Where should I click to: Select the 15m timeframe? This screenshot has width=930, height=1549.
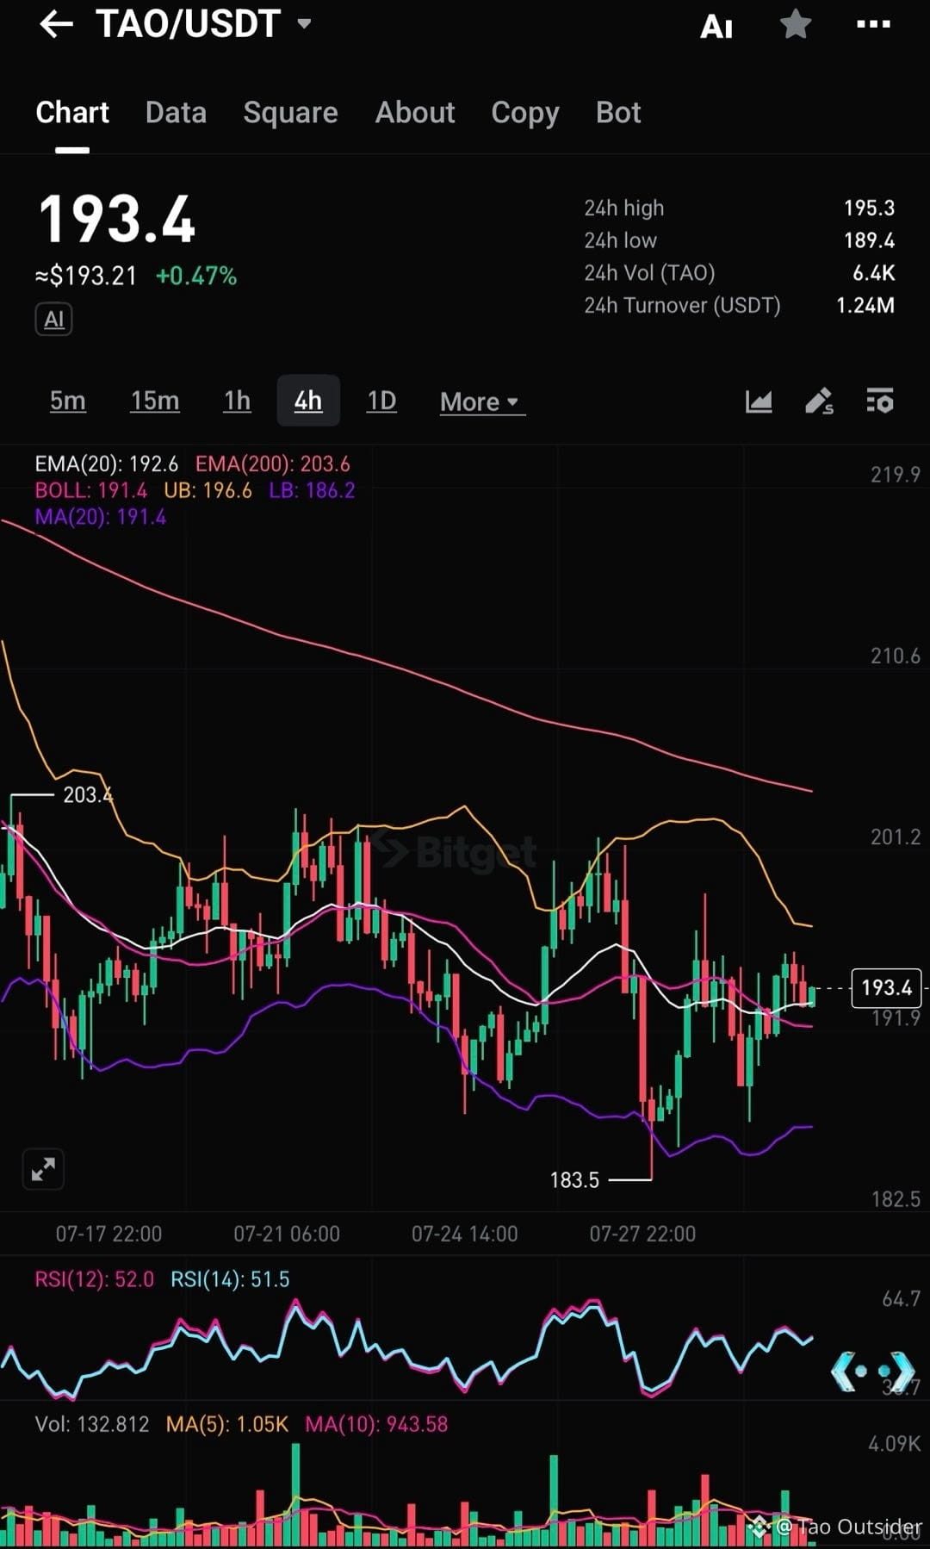155,401
